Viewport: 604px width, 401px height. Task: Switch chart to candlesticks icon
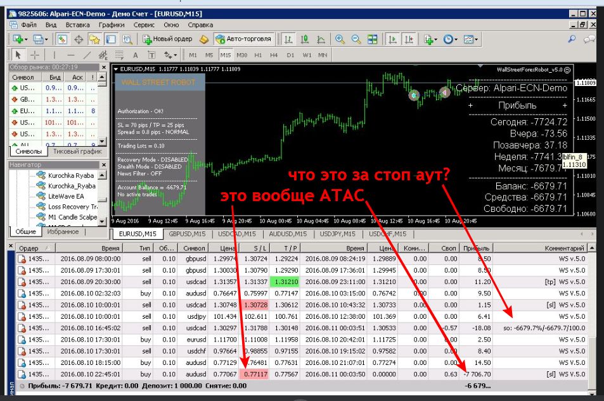point(305,39)
